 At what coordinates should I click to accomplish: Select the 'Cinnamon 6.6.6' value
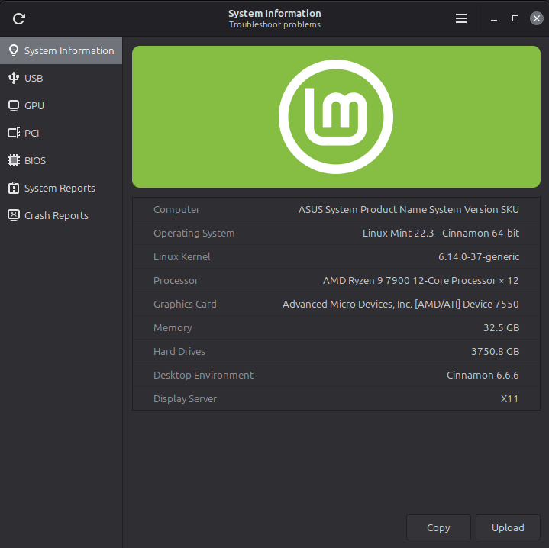tap(483, 376)
